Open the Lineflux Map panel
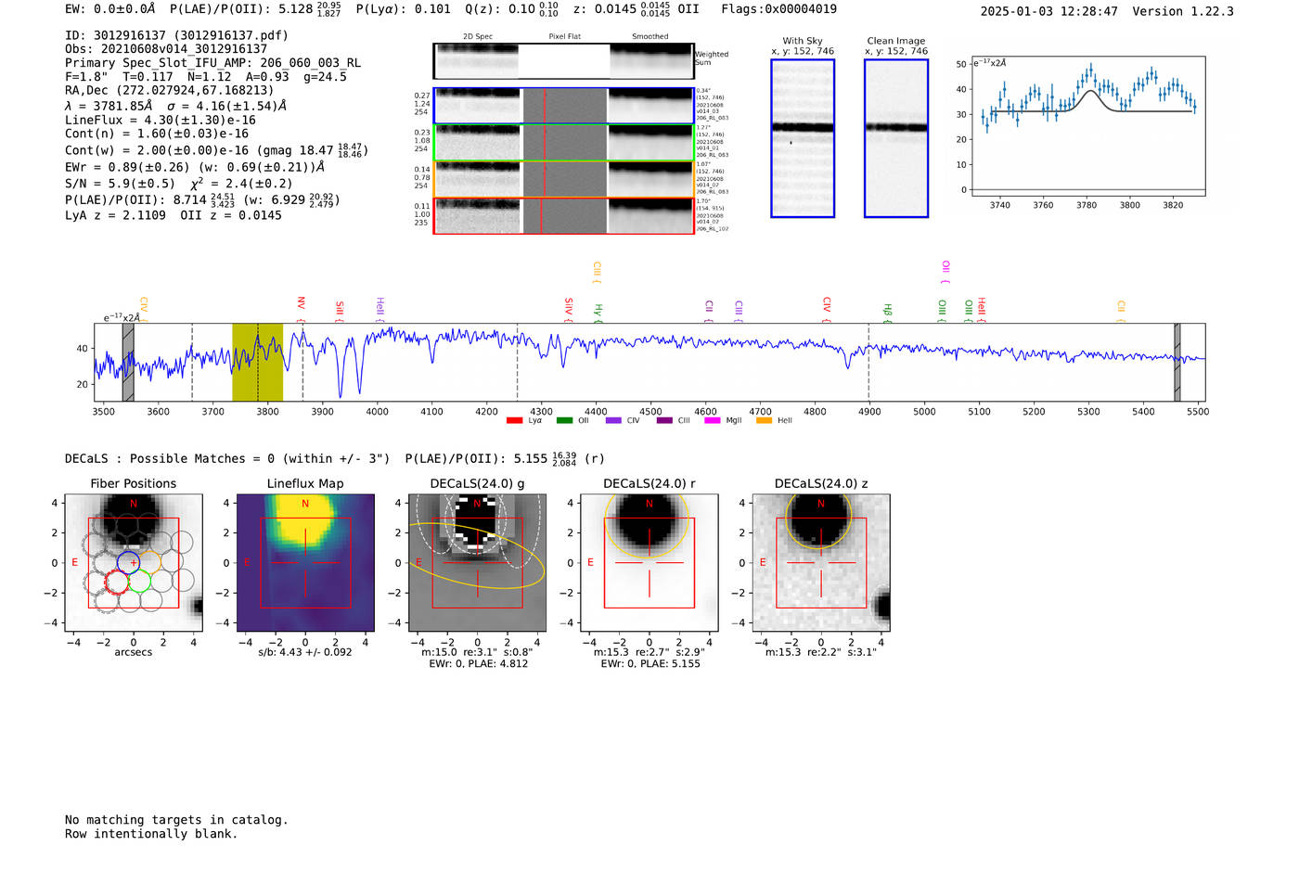Image resolution: width=1299 pixels, height=884 pixels. 305,563
